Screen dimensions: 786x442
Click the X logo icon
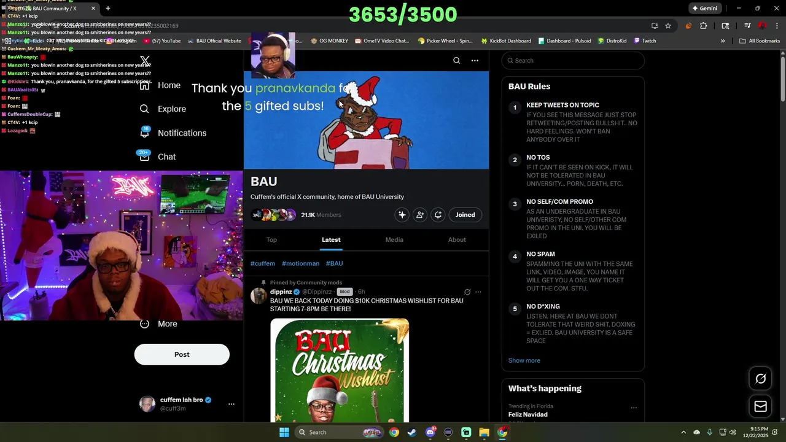pos(144,61)
